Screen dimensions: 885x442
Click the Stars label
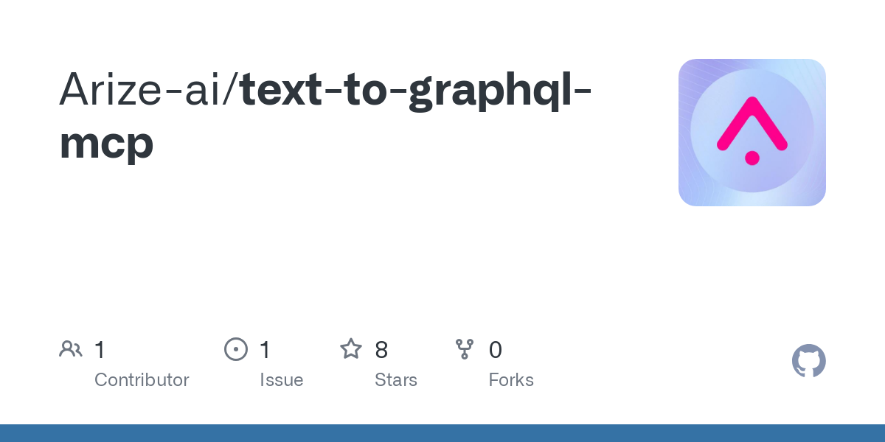pyautogui.click(x=396, y=380)
